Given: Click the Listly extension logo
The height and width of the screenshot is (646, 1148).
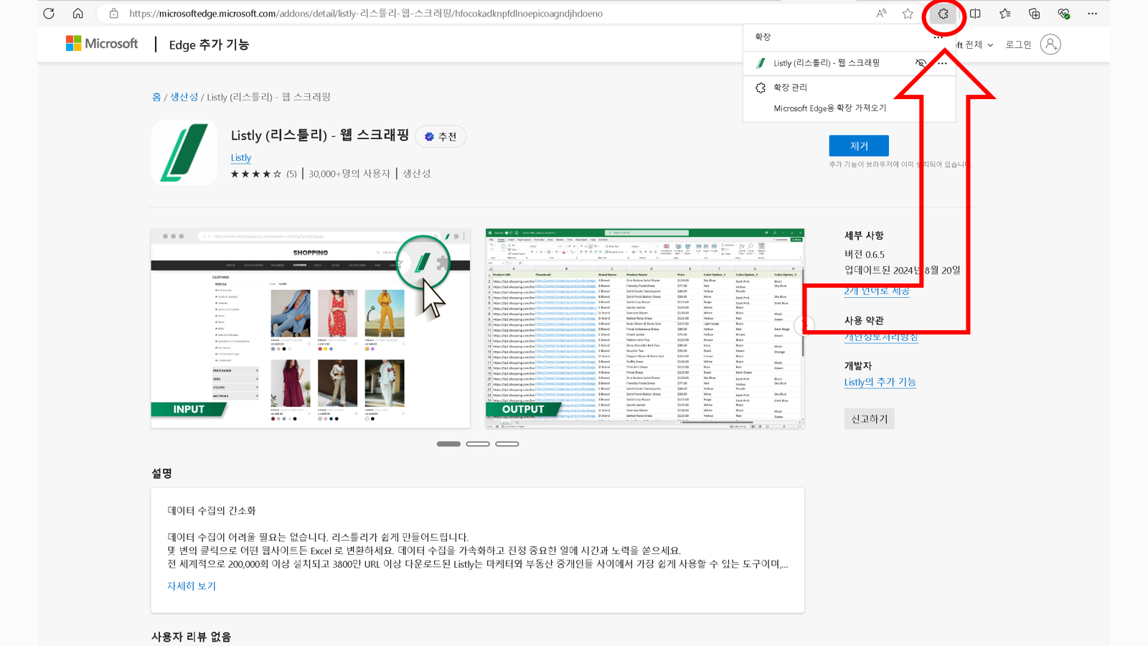Looking at the screenshot, I should [x=184, y=153].
